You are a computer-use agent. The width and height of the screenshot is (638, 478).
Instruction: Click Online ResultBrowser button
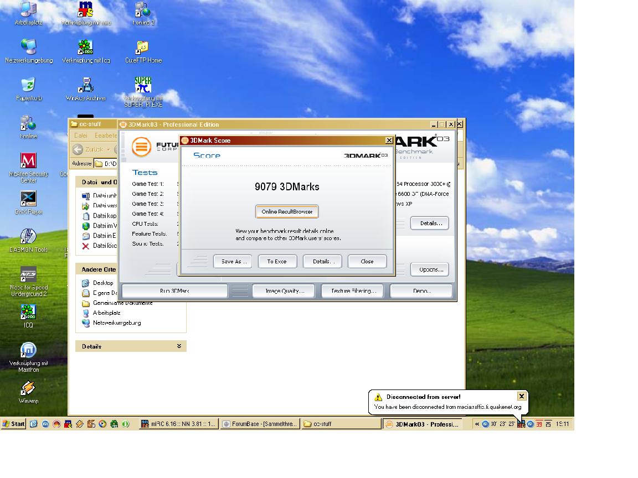(x=287, y=212)
